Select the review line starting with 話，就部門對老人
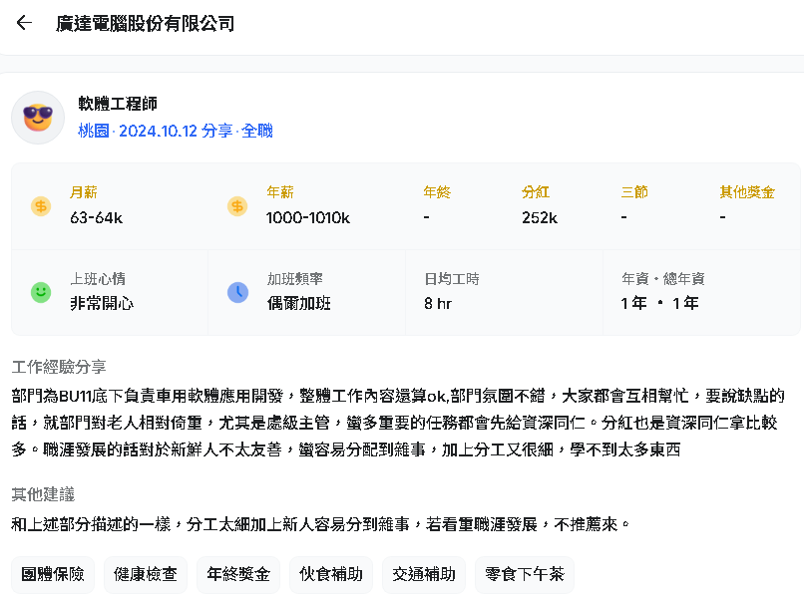This screenshot has width=804, height=595. tap(394, 423)
